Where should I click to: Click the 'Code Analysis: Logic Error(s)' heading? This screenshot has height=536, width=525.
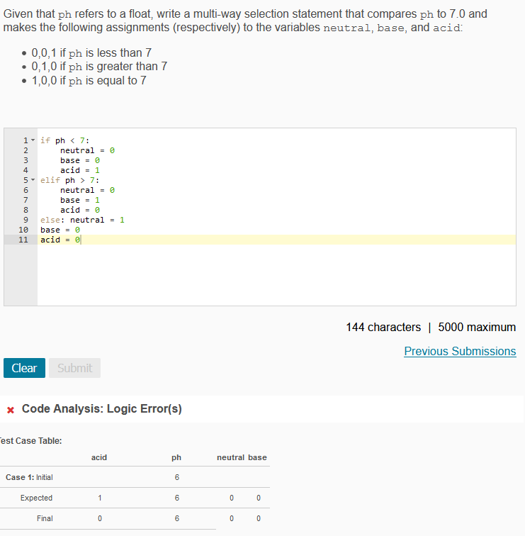(102, 408)
